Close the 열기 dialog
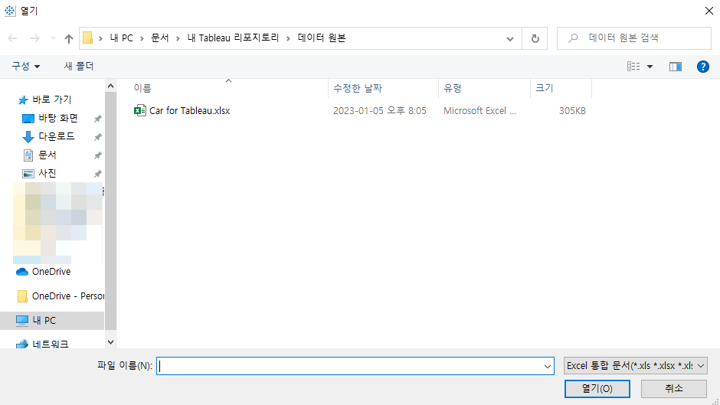This screenshot has height=405, width=720. (x=709, y=11)
